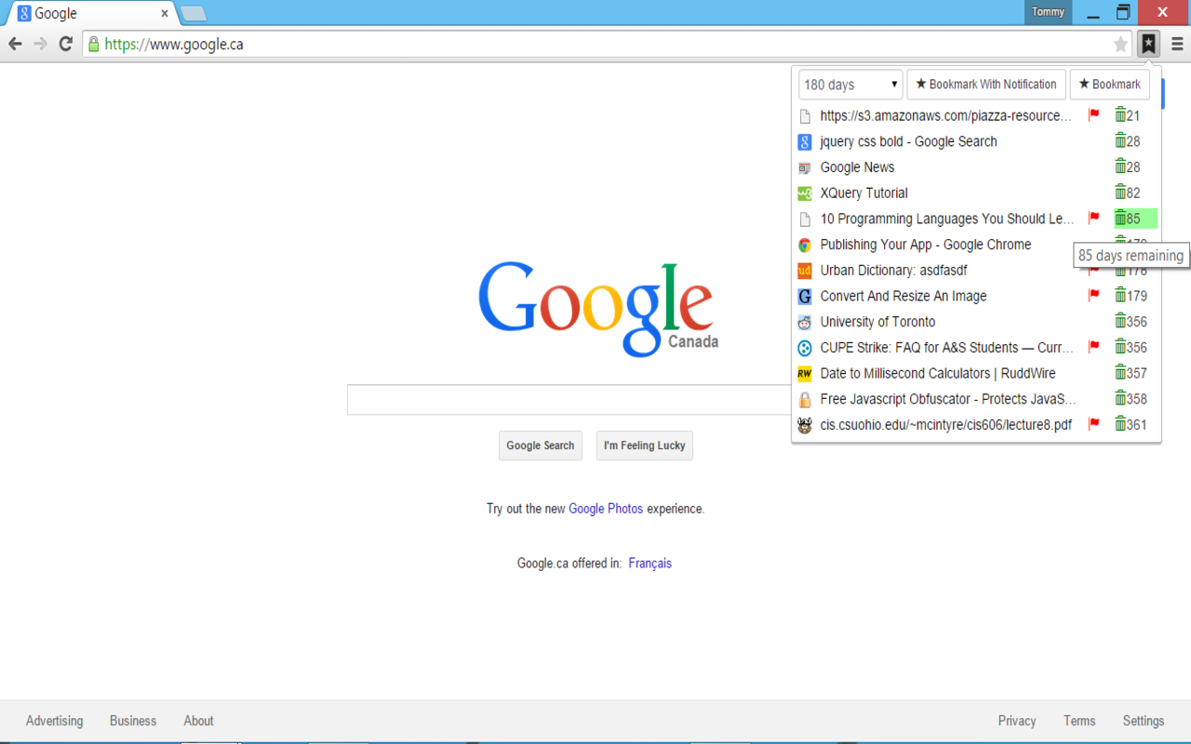Open the Settings footer link
This screenshot has width=1191, height=744.
(x=1144, y=721)
